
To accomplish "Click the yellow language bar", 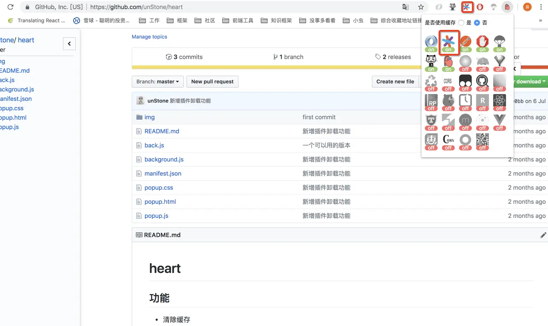I will 277,67.
